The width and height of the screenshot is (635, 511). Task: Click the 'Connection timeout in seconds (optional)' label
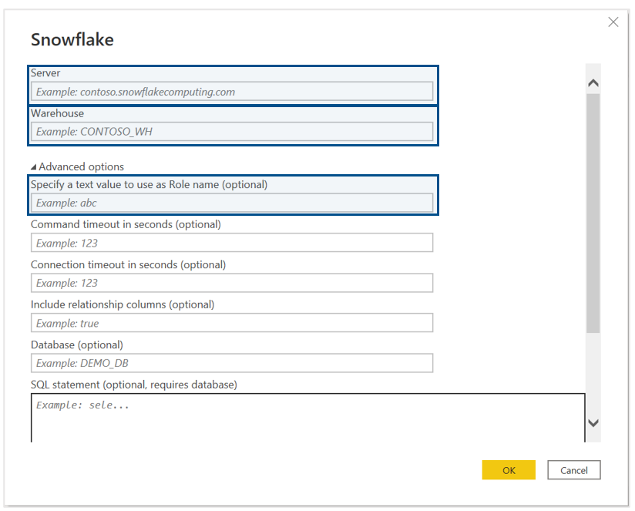point(129,264)
